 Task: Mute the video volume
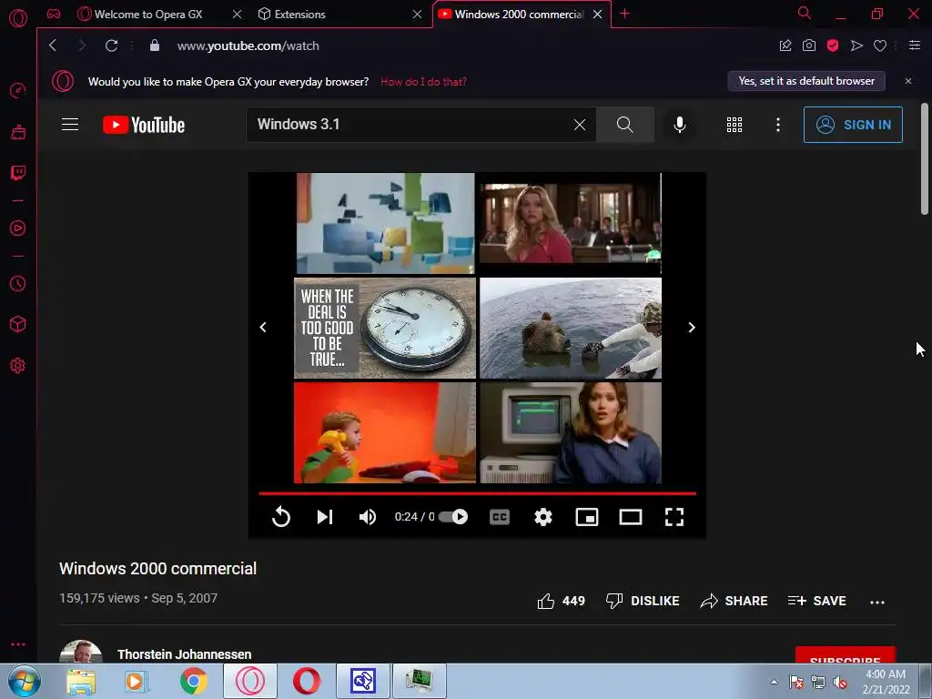pos(368,517)
